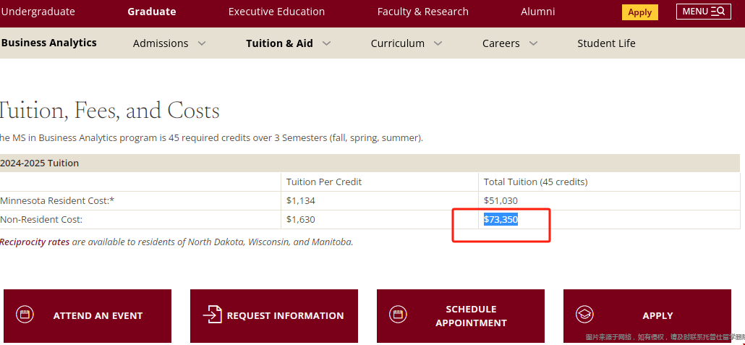
Task: Click the Request Information button
Action: [x=274, y=316]
